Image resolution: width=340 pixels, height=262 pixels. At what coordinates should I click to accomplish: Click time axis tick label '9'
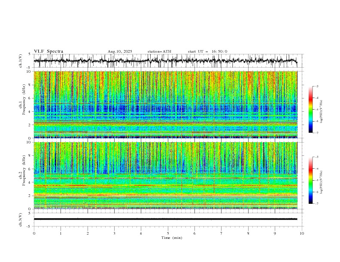pyautogui.click(x=275, y=233)
